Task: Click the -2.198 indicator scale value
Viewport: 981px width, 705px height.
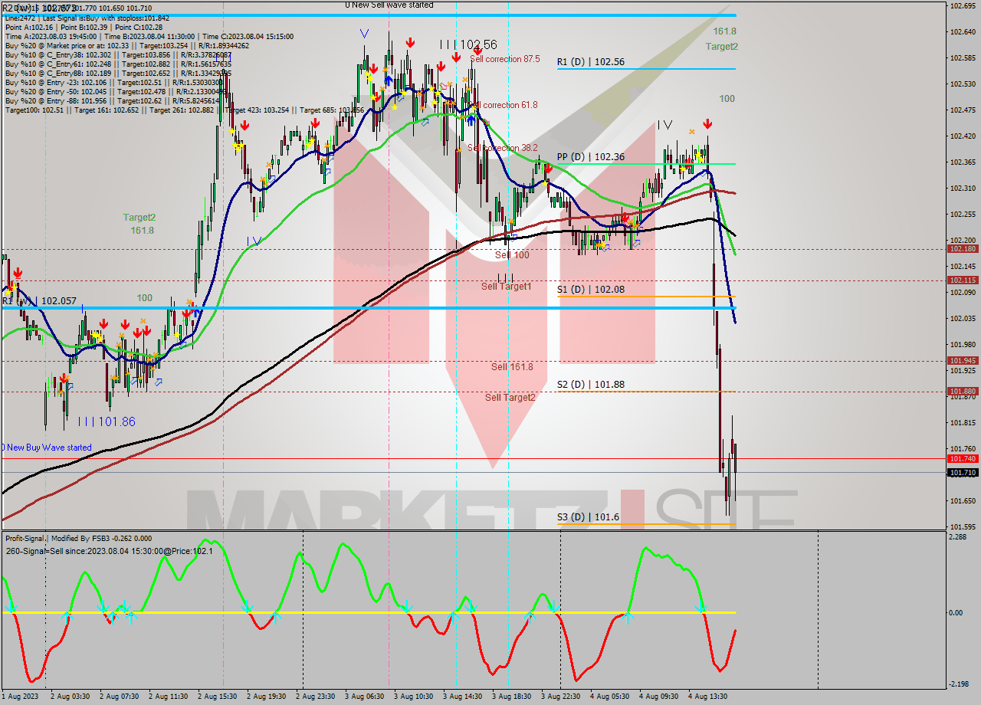Action: (958, 684)
